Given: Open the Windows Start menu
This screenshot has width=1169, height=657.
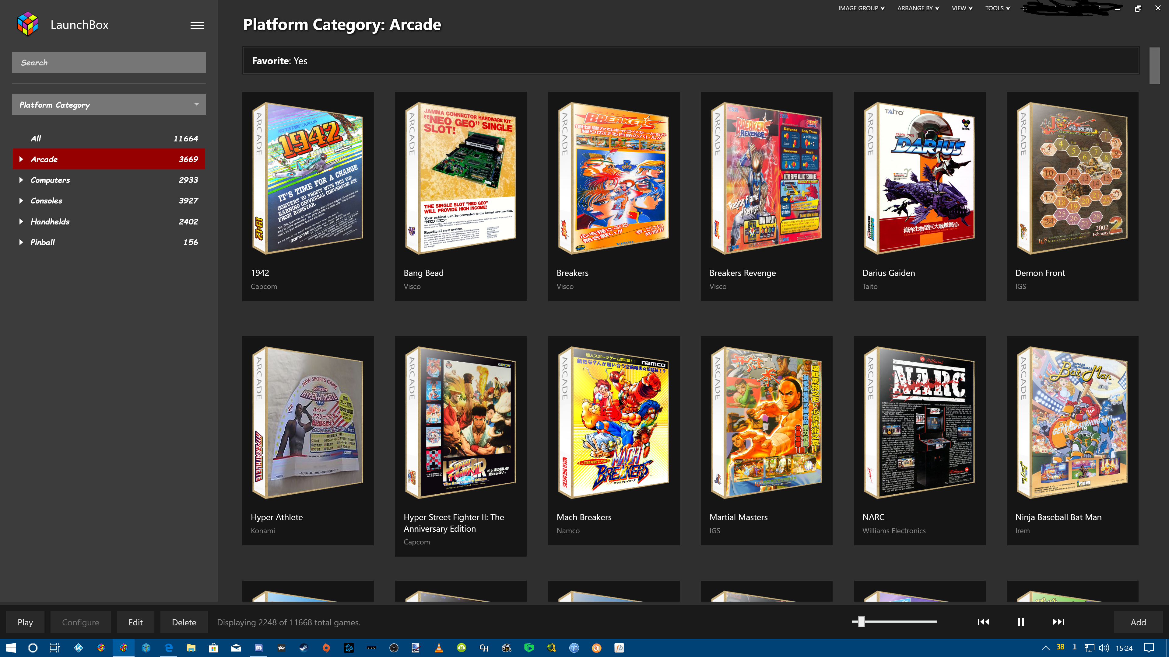Looking at the screenshot, I should tap(11, 648).
